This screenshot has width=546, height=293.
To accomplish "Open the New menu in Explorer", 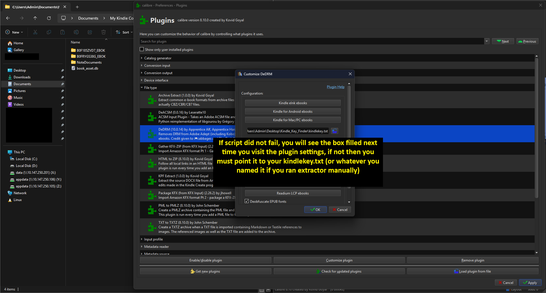I will click(x=14, y=32).
